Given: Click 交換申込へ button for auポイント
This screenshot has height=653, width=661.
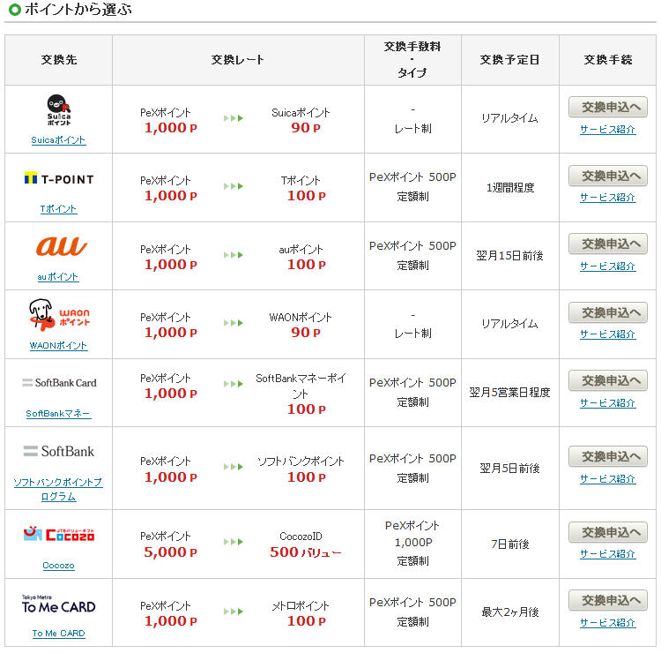Looking at the screenshot, I should pyautogui.click(x=608, y=244).
